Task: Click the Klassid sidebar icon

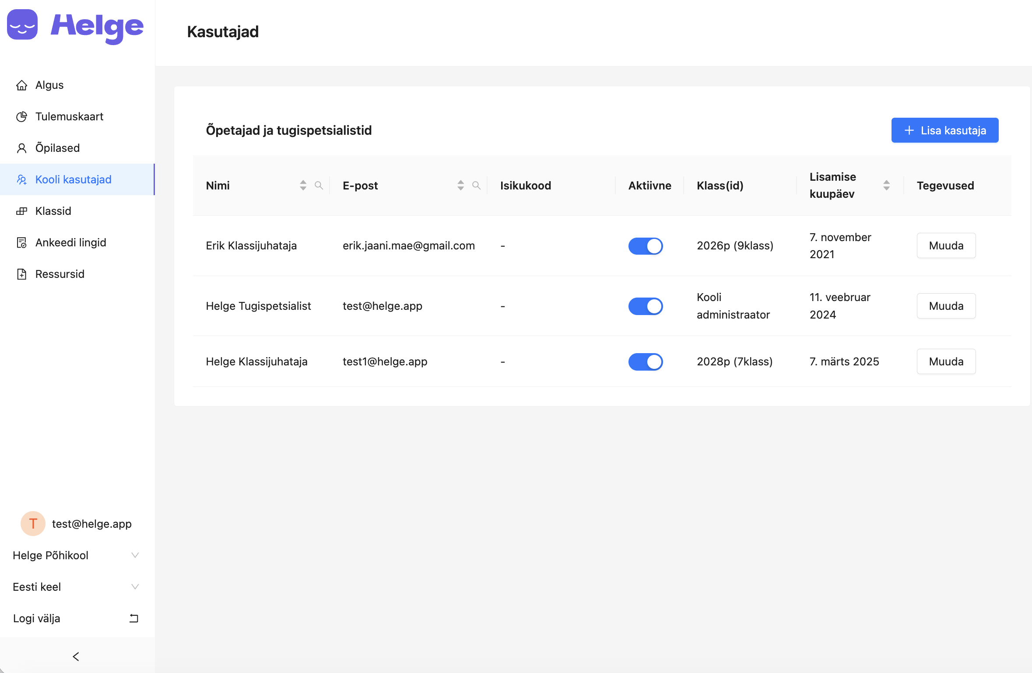Action: [x=21, y=211]
